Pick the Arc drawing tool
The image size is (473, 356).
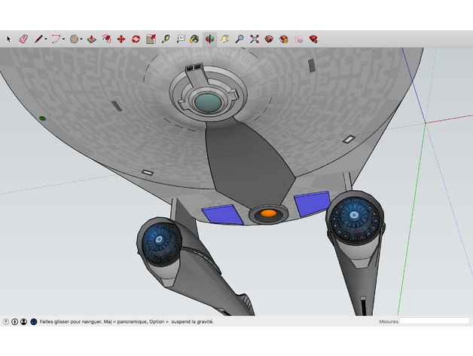pos(56,39)
